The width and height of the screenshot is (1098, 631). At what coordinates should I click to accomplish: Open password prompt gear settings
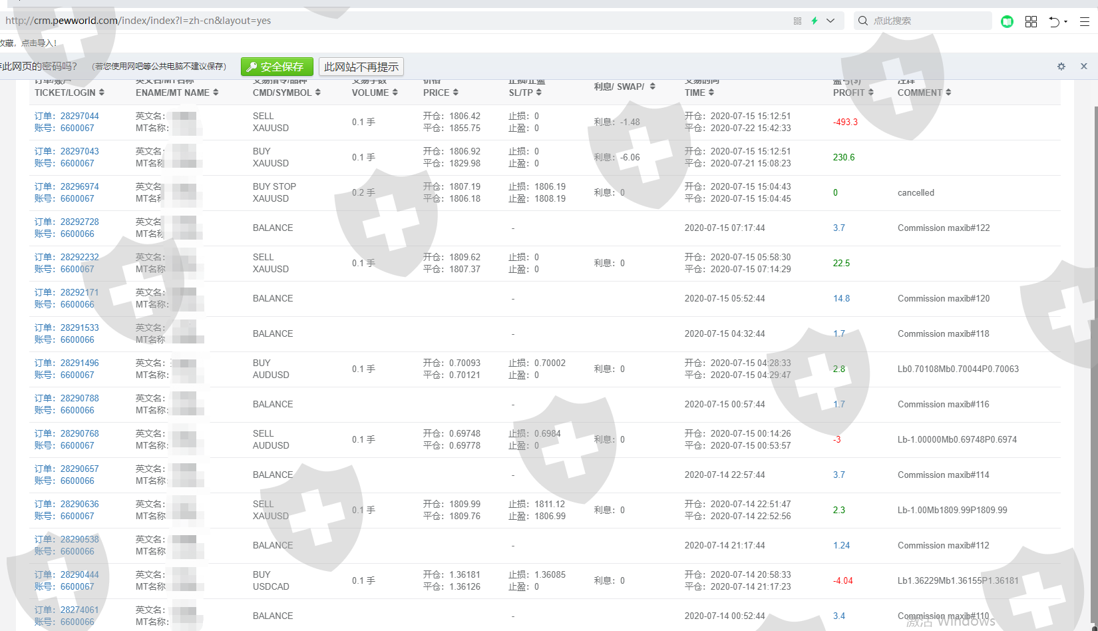click(1061, 67)
